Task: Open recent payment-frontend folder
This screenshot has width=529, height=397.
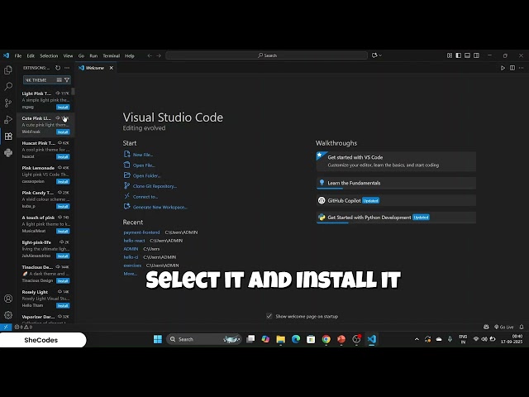Action: pos(141,232)
